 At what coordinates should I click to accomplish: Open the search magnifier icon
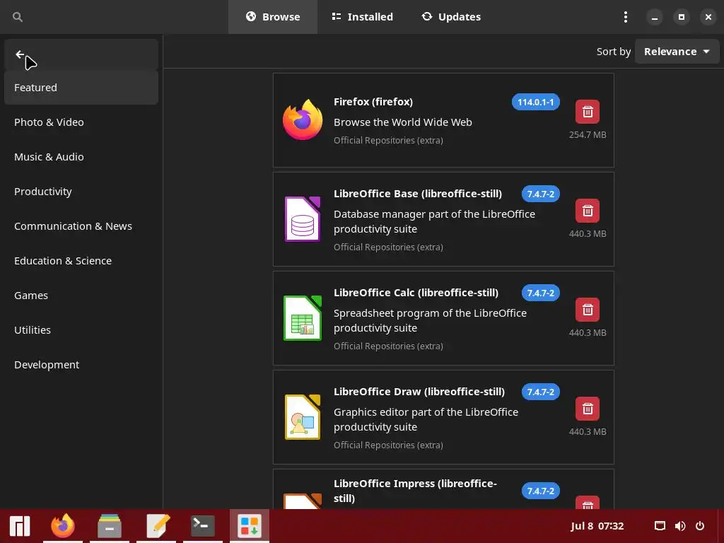pyautogui.click(x=18, y=17)
